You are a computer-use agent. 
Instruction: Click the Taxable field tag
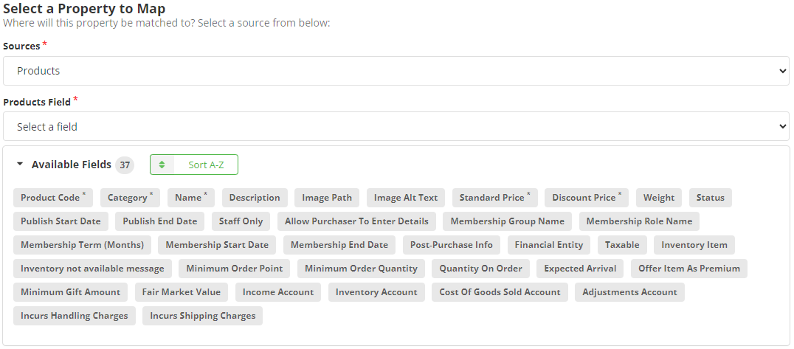622,245
